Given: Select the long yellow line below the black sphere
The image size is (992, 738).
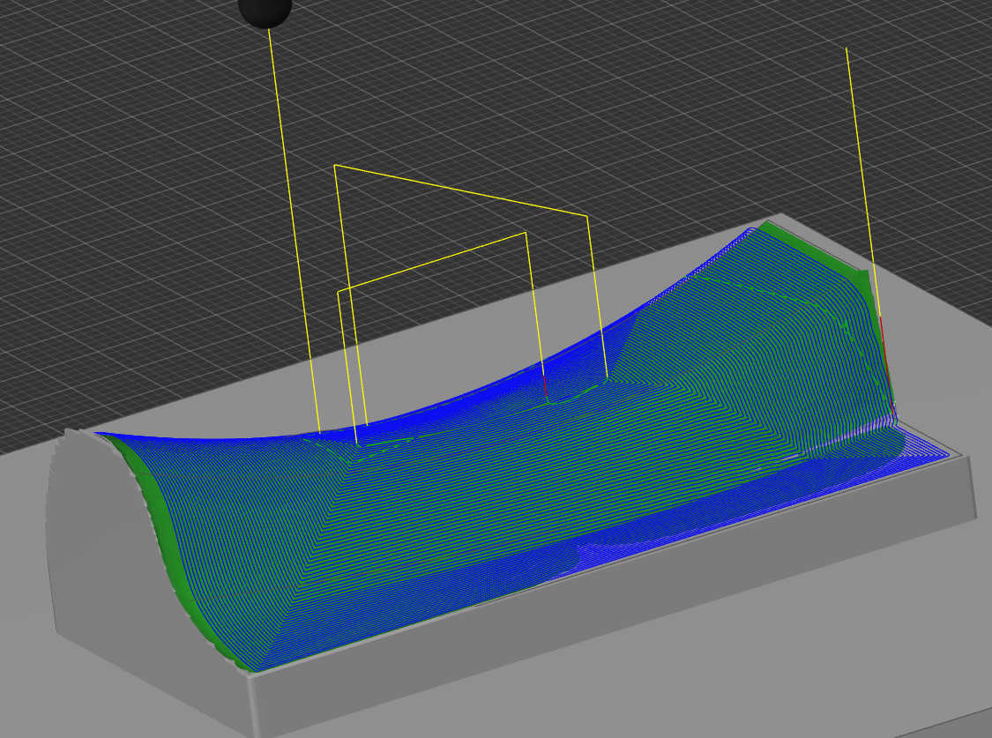Looking at the screenshot, I should click(x=291, y=220).
